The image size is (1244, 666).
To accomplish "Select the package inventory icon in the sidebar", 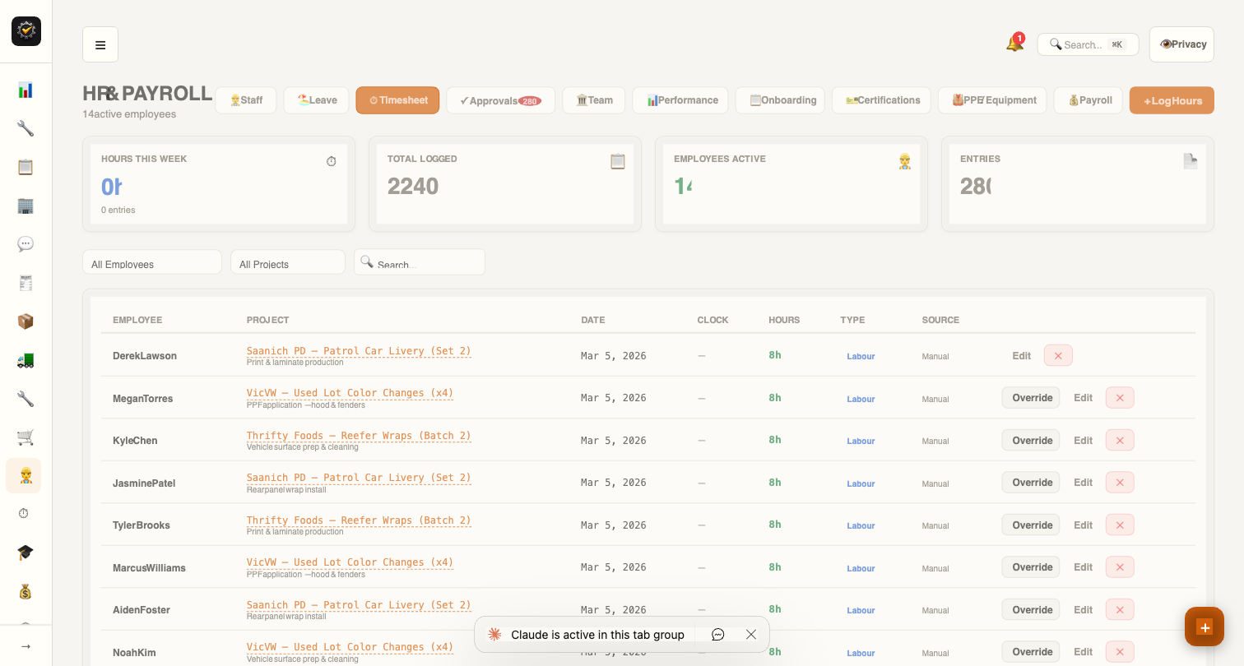I will (25, 321).
